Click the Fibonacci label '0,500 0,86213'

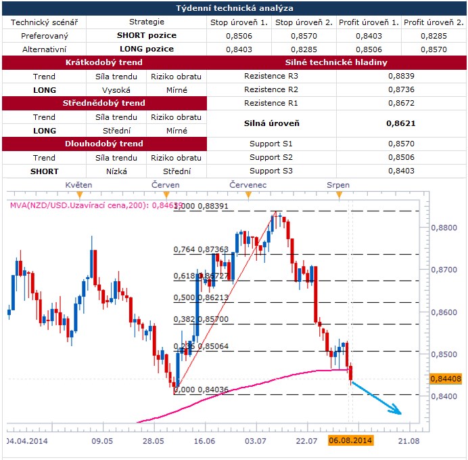coord(201,297)
